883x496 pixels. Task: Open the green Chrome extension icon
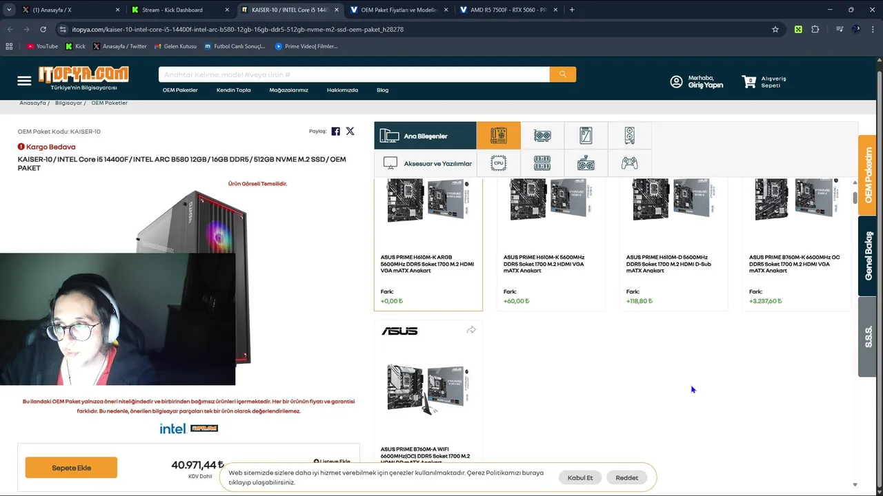point(798,30)
